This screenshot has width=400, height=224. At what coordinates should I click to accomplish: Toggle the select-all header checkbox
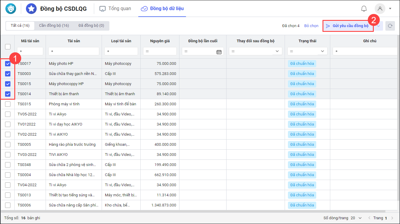point(8,46)
